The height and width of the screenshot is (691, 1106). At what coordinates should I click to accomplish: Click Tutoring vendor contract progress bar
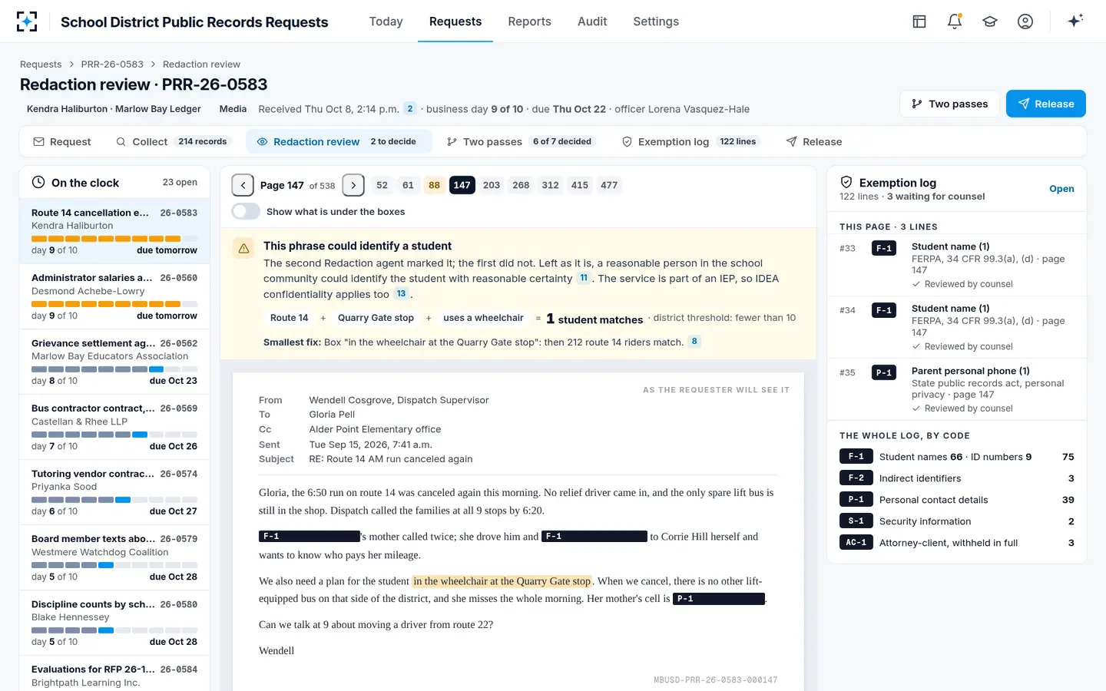[x=114, y=500]
